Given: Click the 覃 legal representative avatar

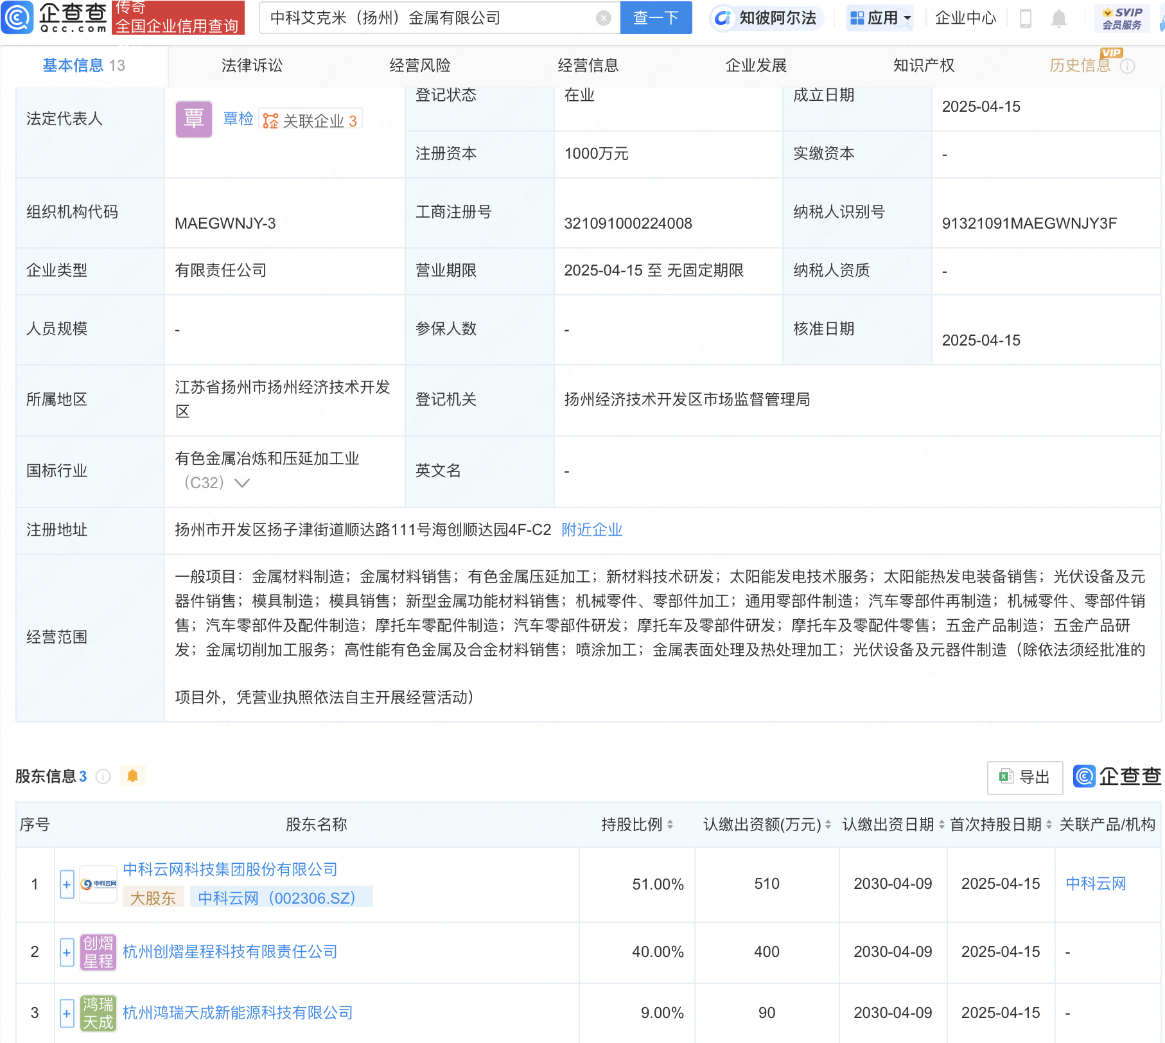Looking at the screenshot, I should tap(194, 119).
